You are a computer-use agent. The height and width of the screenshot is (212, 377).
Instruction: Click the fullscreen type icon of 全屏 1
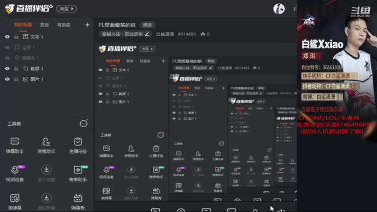(17, 48)
